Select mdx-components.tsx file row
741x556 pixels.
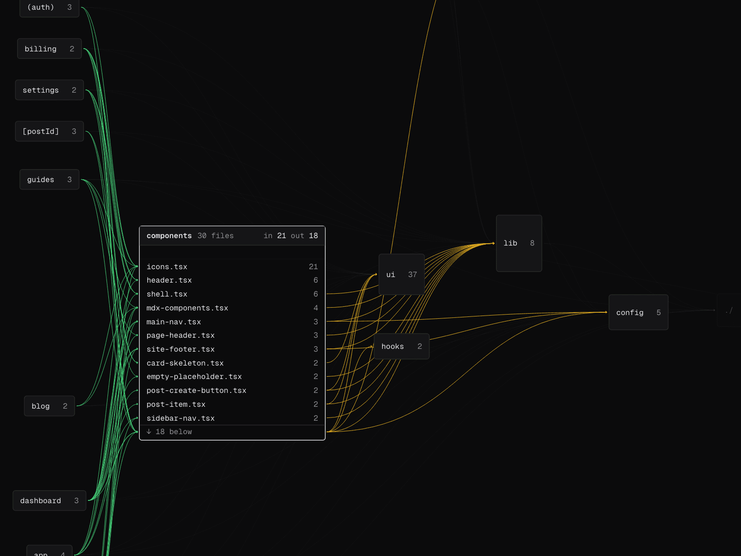coord(232,308)
